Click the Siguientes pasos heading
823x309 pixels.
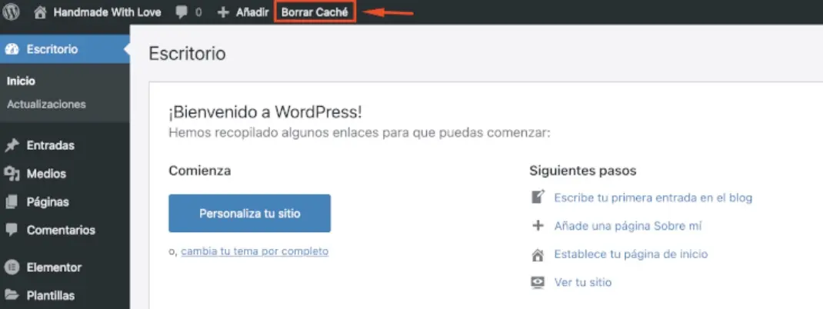(582, 171)
